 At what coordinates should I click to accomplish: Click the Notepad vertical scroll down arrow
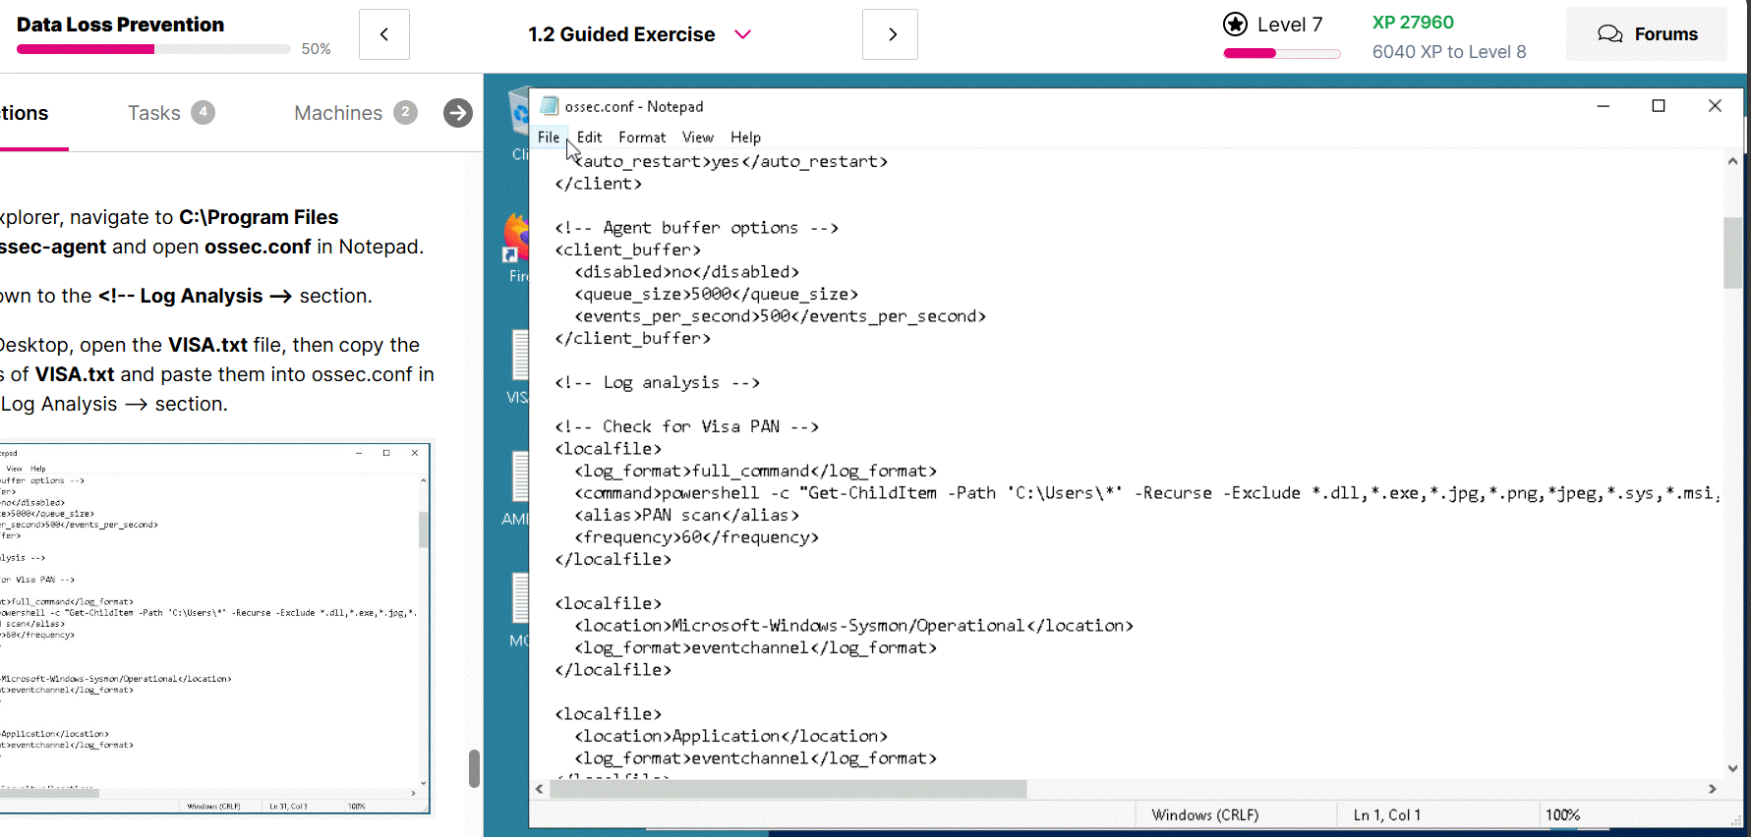pos(1732,768)
